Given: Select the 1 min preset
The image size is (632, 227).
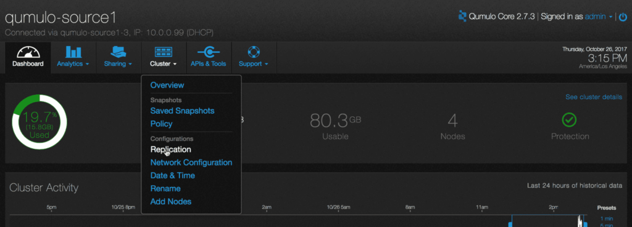Looking at the screenshot, I should [607, 218].
